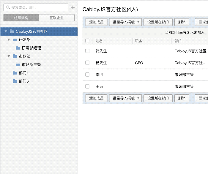
Task: Click the member name 李四
Action: (x=99, y=75)
